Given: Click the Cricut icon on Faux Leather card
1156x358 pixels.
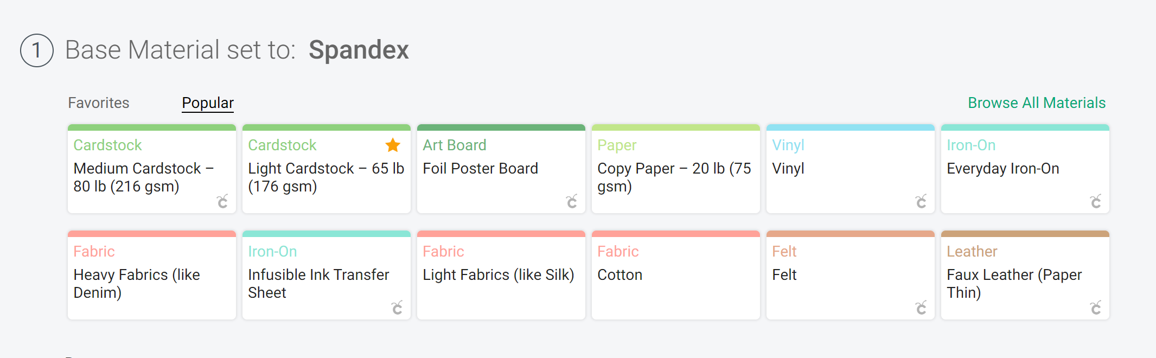Looking at the screenshot, I should point(1096,308).
